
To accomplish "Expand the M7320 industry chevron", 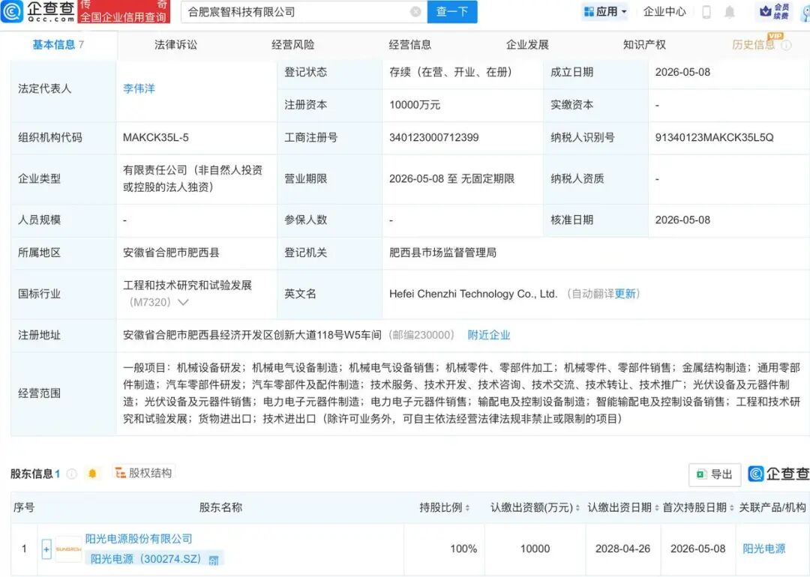I will pyautogui.click(x=183, y=302).
